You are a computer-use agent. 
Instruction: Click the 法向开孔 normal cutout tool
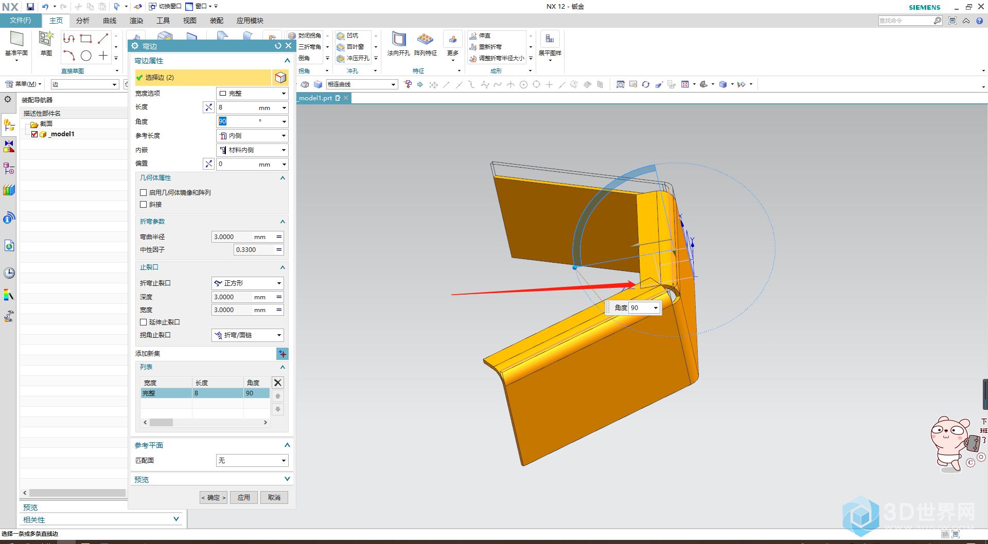(x=398, y=44)
